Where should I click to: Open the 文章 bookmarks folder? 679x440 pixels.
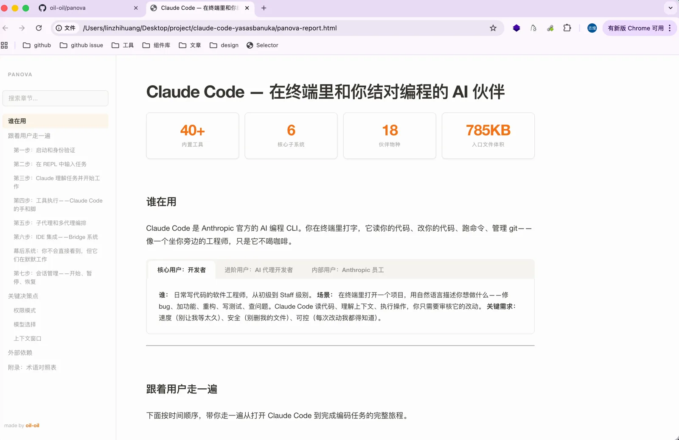pos(190,45)
